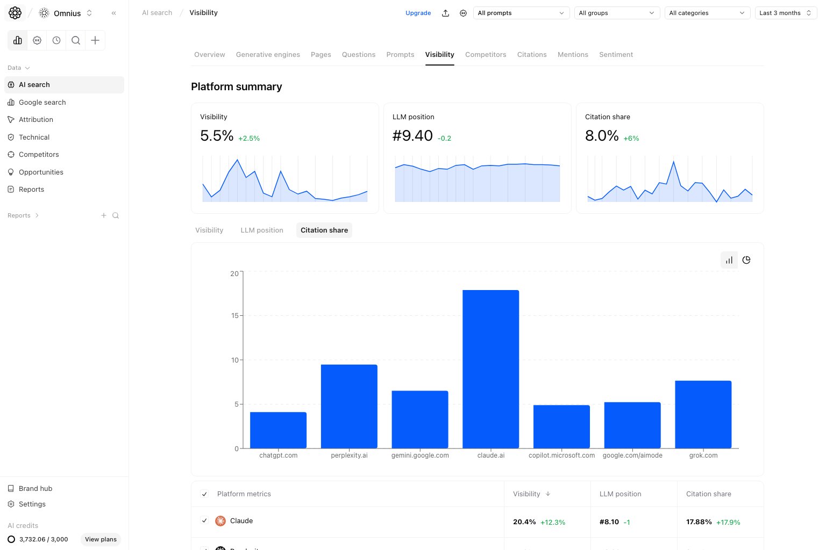Click the Settings gear icon
Screen dimensions: 826x550
click(x=11, y=504)
